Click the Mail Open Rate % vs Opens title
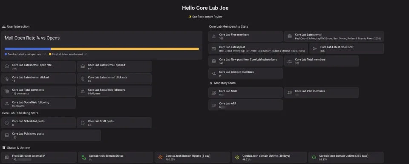Viewport: 409px width, 164px height. coord(32,38)
